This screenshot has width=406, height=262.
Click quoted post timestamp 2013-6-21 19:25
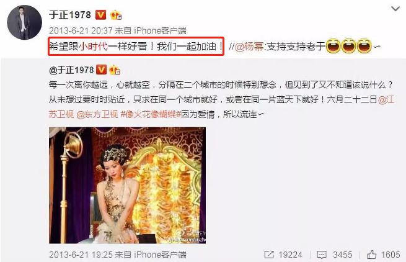(81, 255)
